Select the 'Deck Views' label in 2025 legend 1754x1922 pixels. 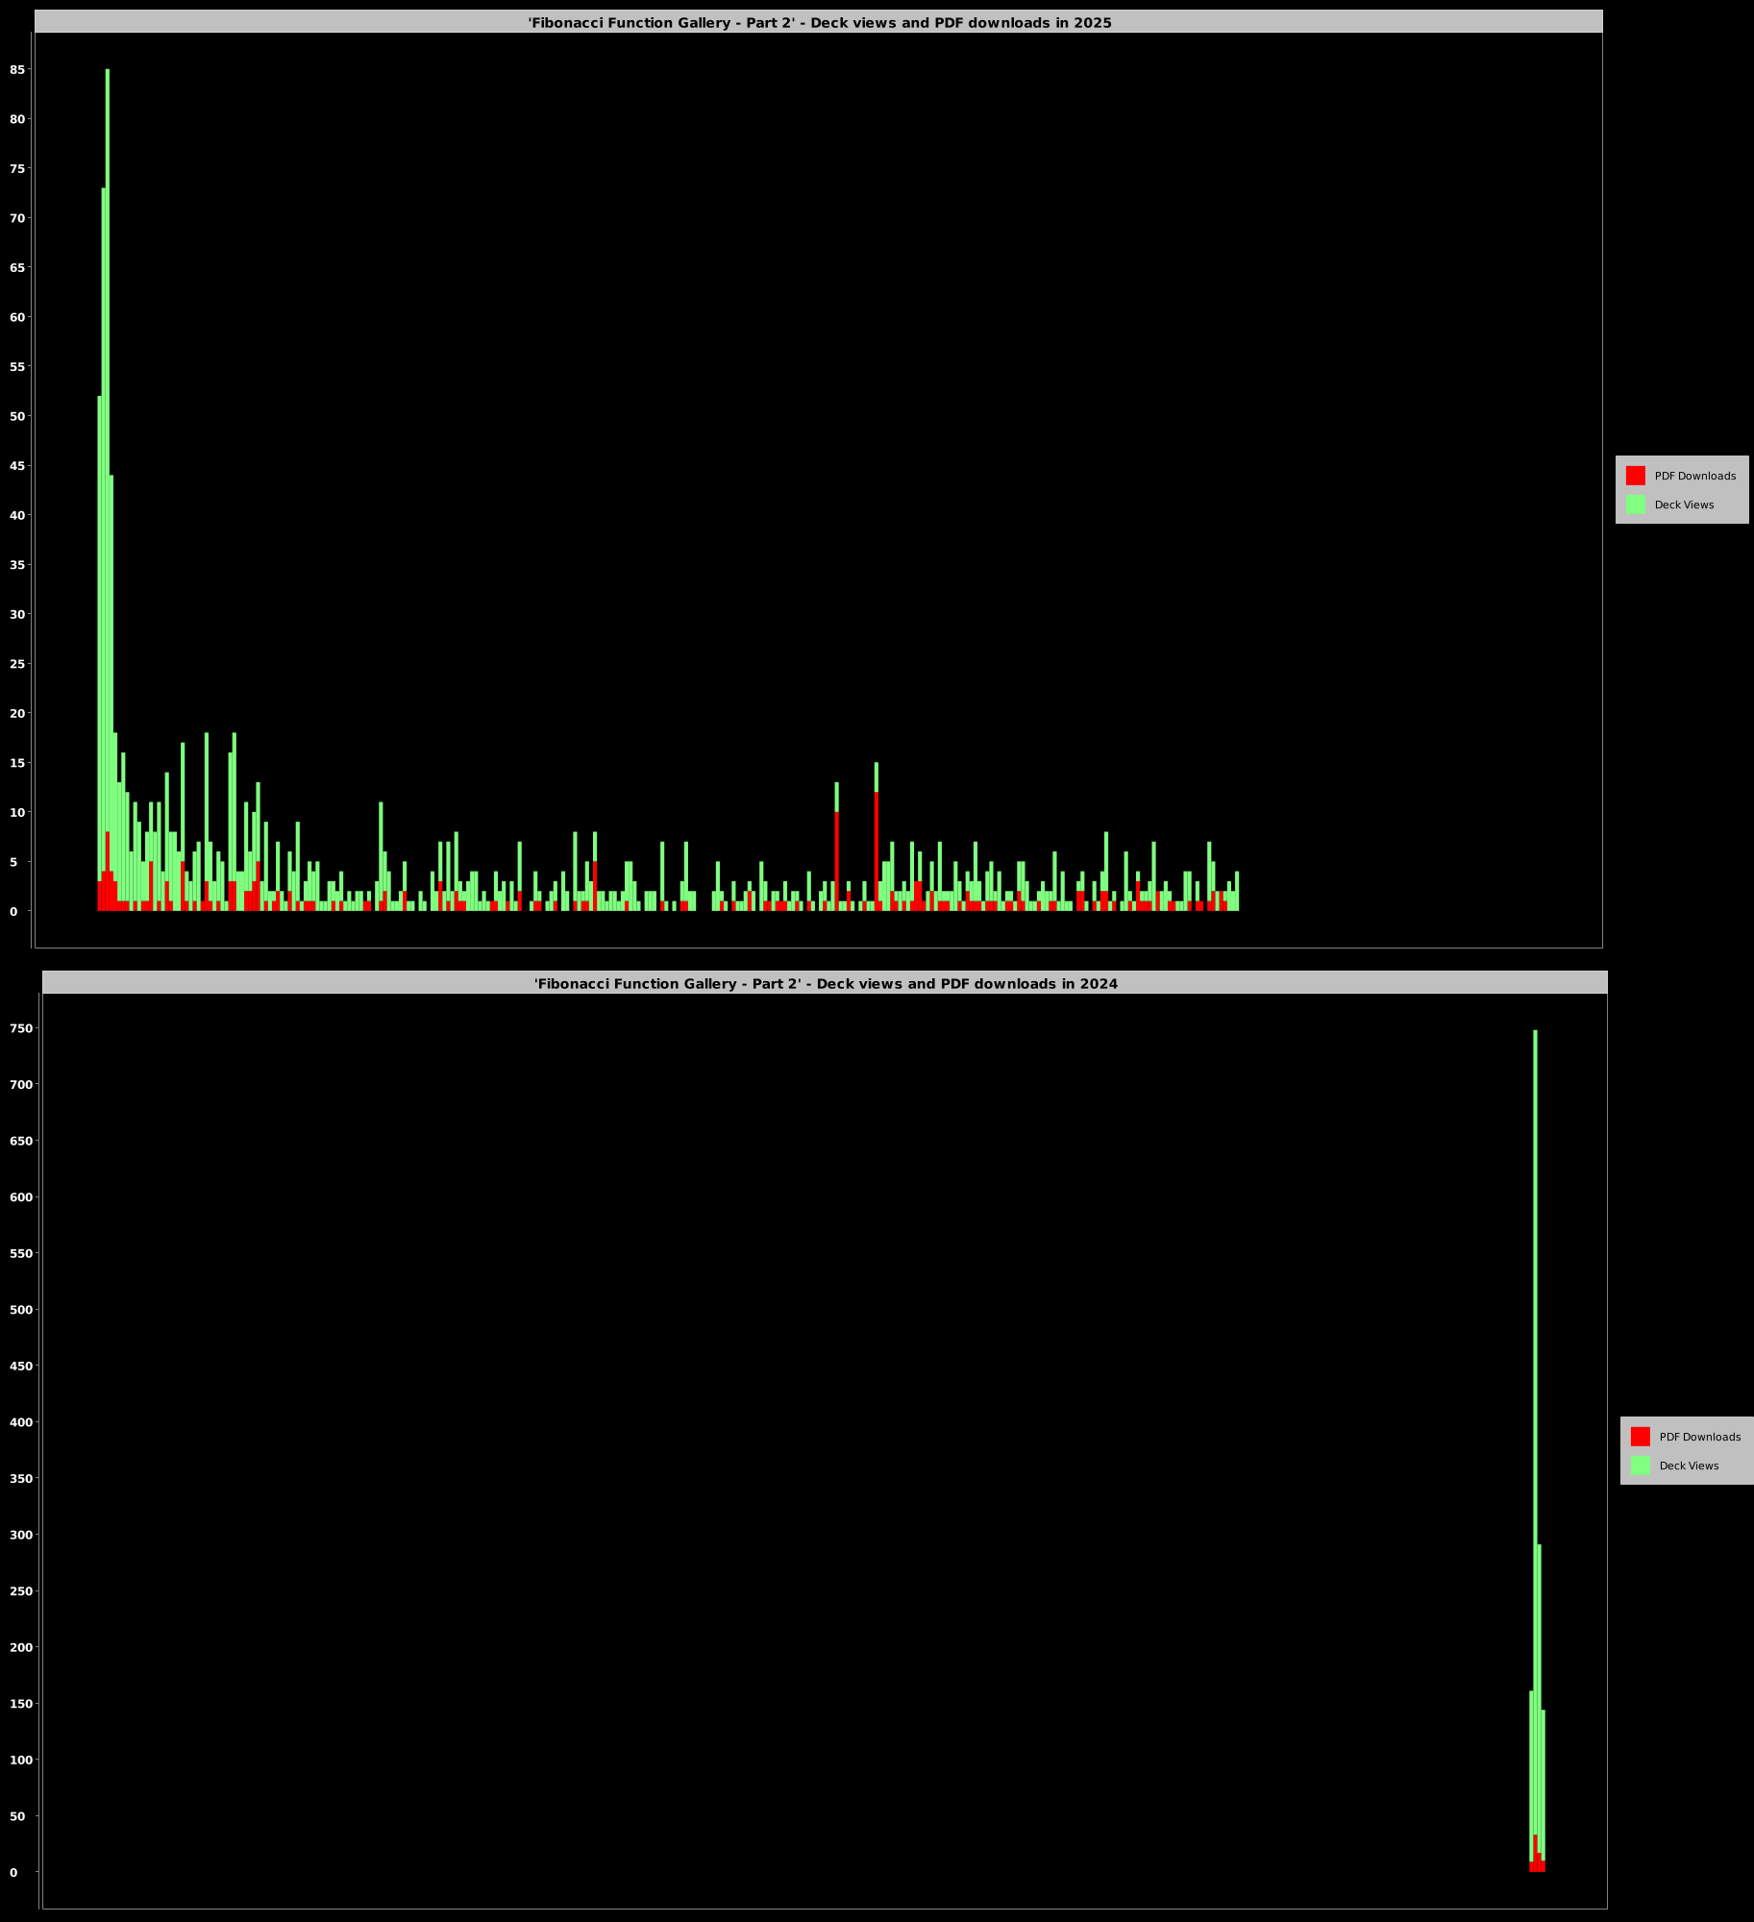click(1684, 505)
